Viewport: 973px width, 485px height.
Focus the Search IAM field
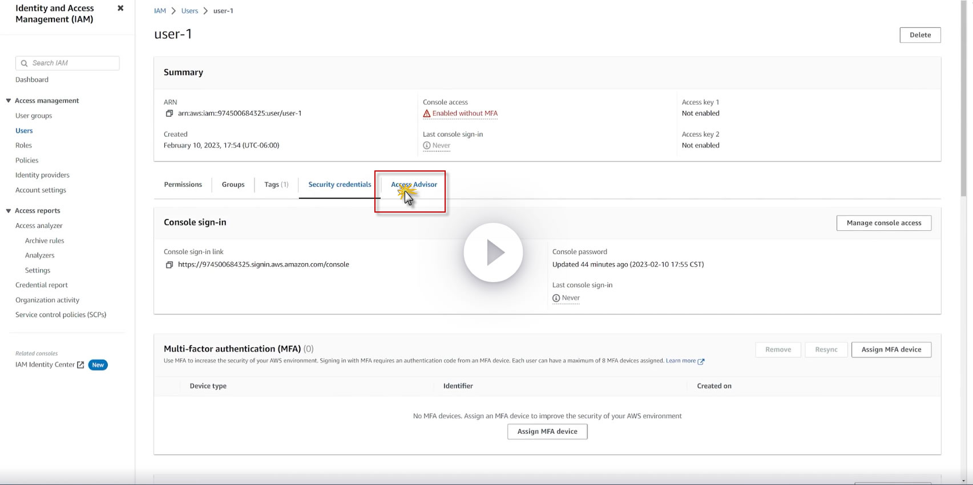(67, 63)
